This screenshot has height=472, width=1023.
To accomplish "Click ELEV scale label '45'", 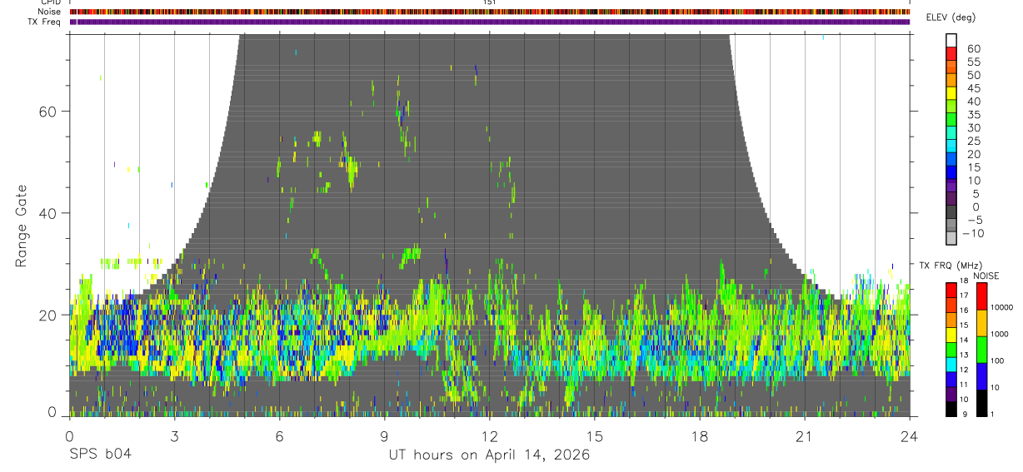I will 974,88.
